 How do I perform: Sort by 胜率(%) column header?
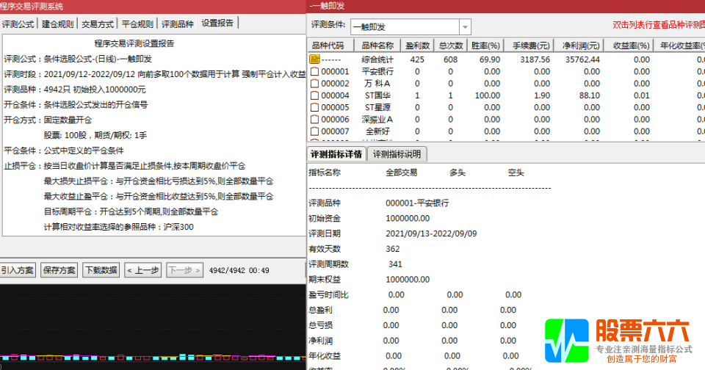[x=485, y=46]
